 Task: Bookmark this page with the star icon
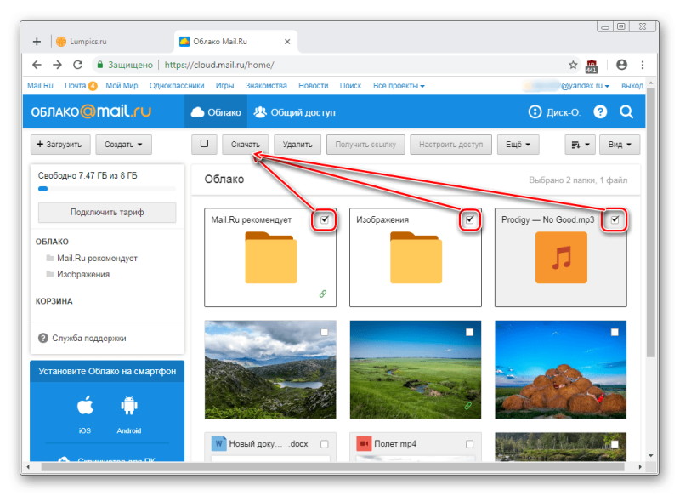click(x=573, y=65)
